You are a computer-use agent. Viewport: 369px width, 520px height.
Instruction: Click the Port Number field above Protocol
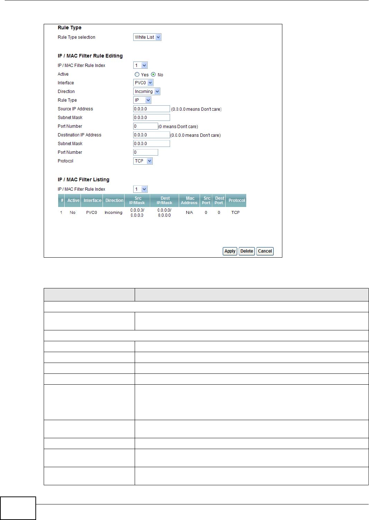pos(146,152)
